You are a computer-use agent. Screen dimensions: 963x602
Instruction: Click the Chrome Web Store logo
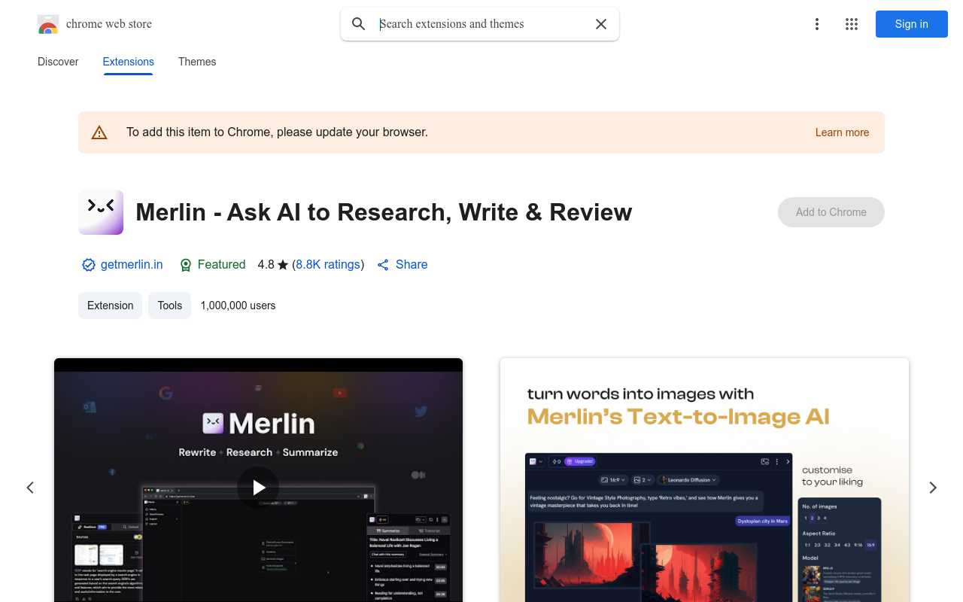pyautogui.click(x=48, y=24)
